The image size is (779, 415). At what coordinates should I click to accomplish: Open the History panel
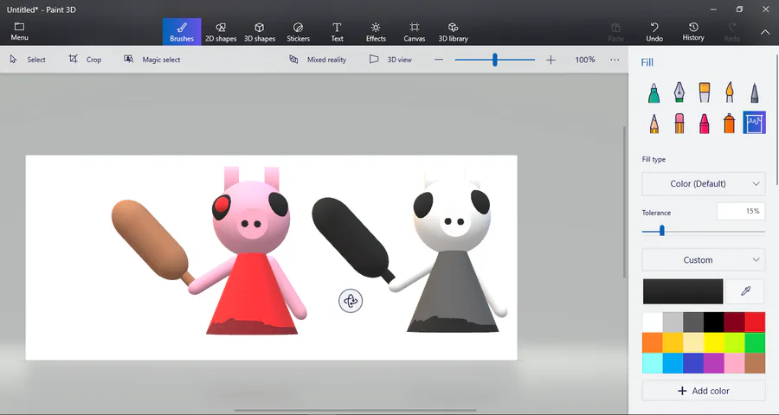(x=693, y=32)
